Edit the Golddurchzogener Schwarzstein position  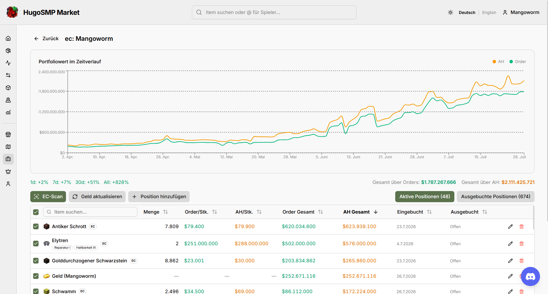[510, 261]
